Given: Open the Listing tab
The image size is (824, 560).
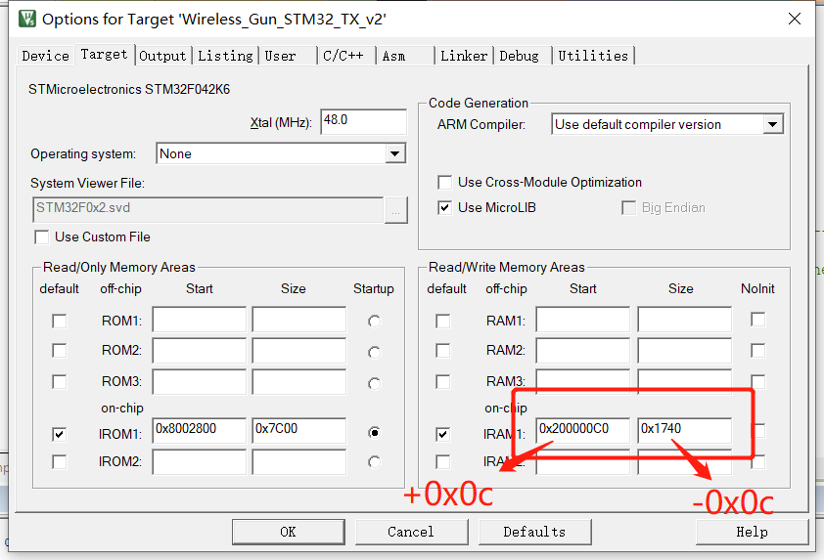Looking at the screenshot, I should (x=225, y=56).
